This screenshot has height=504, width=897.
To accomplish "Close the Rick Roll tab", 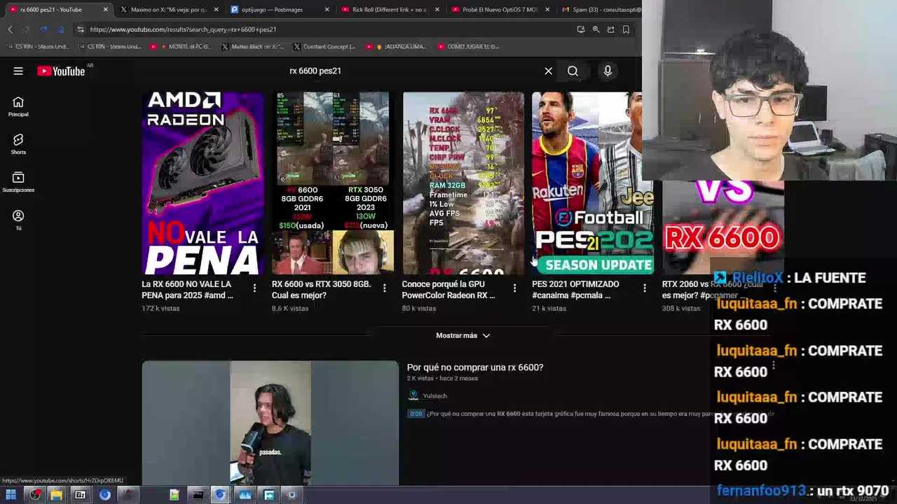I will 437,10.
